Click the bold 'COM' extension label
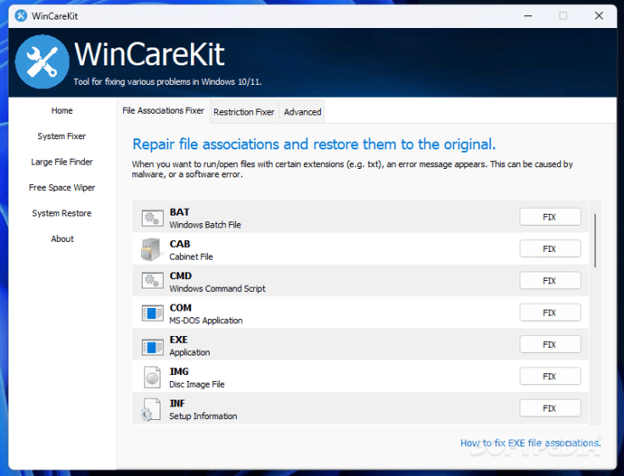This screenshot has height=476, width=624. 181,308
